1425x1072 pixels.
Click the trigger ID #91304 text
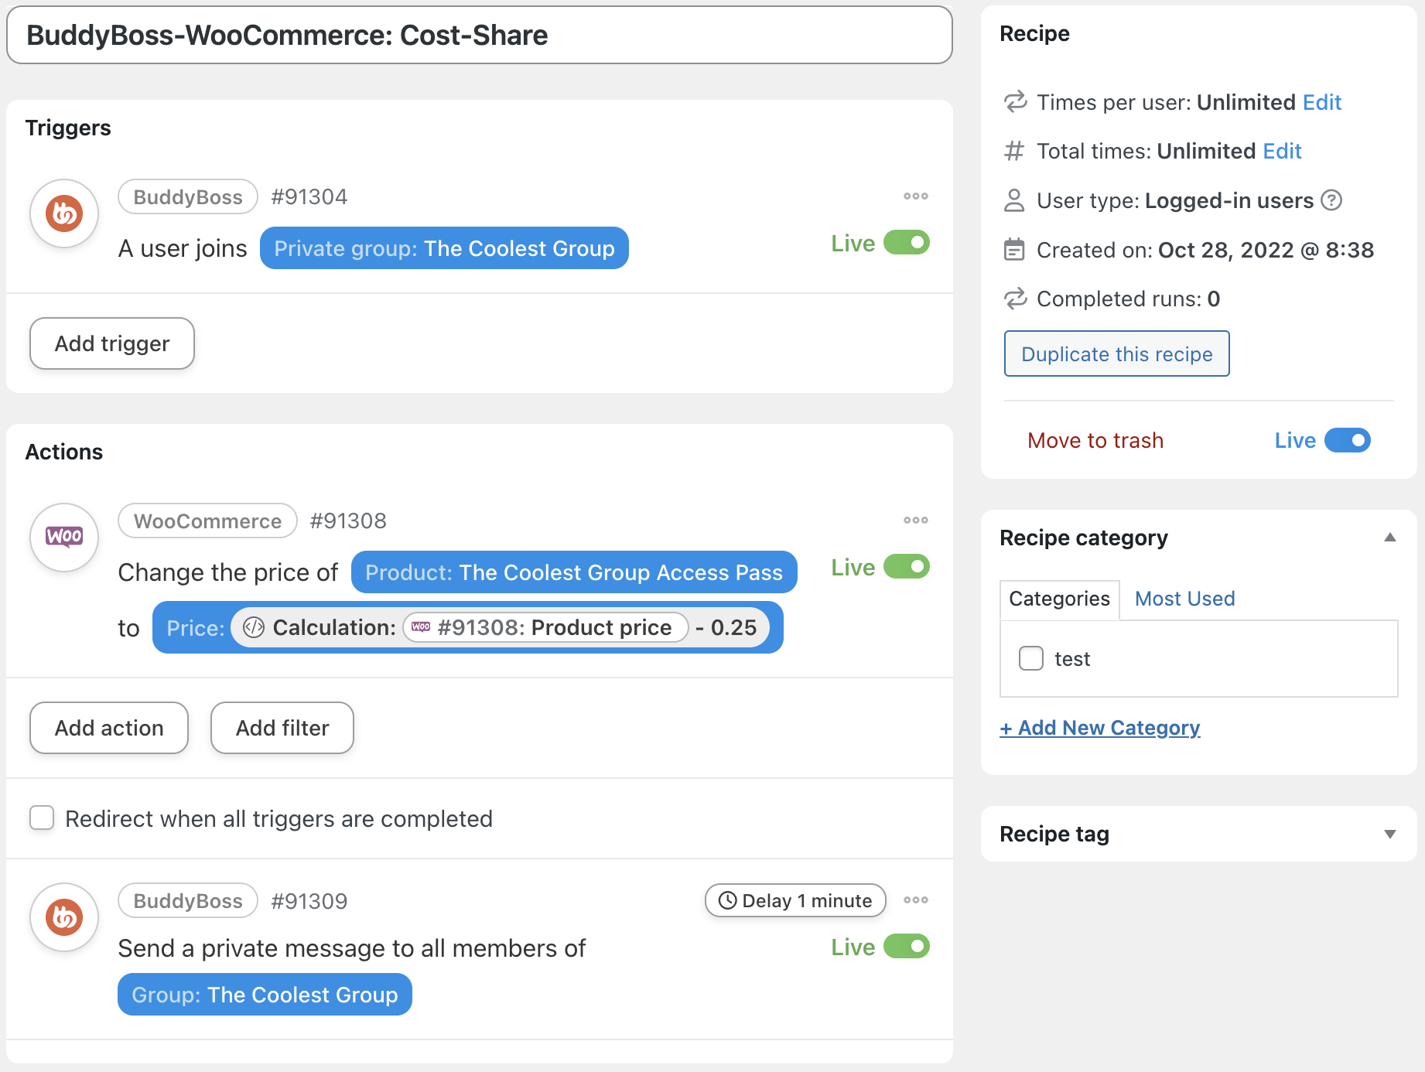309,196
